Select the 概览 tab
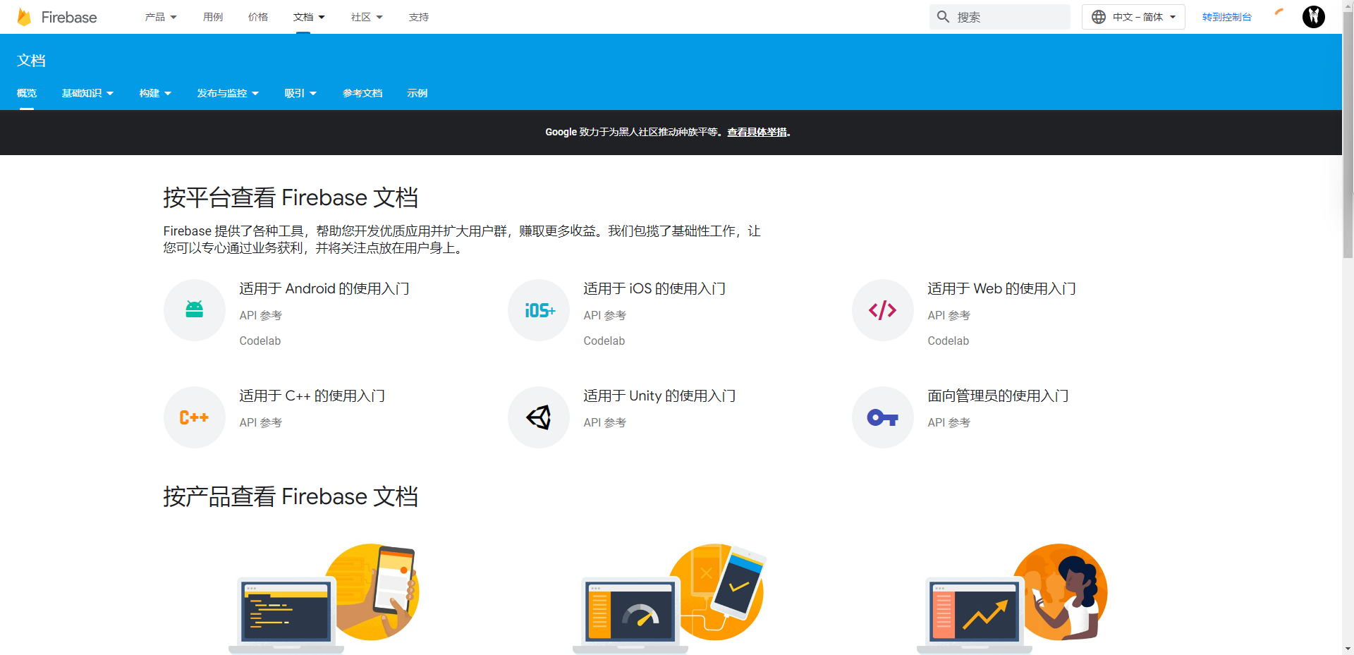 click(27, 93)
